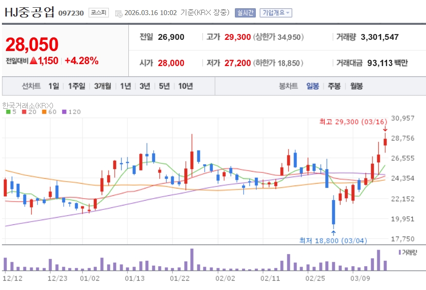Click the 1년 line chart period
The height and width of the screenshot is (290, 426).
tap(125, 86)
